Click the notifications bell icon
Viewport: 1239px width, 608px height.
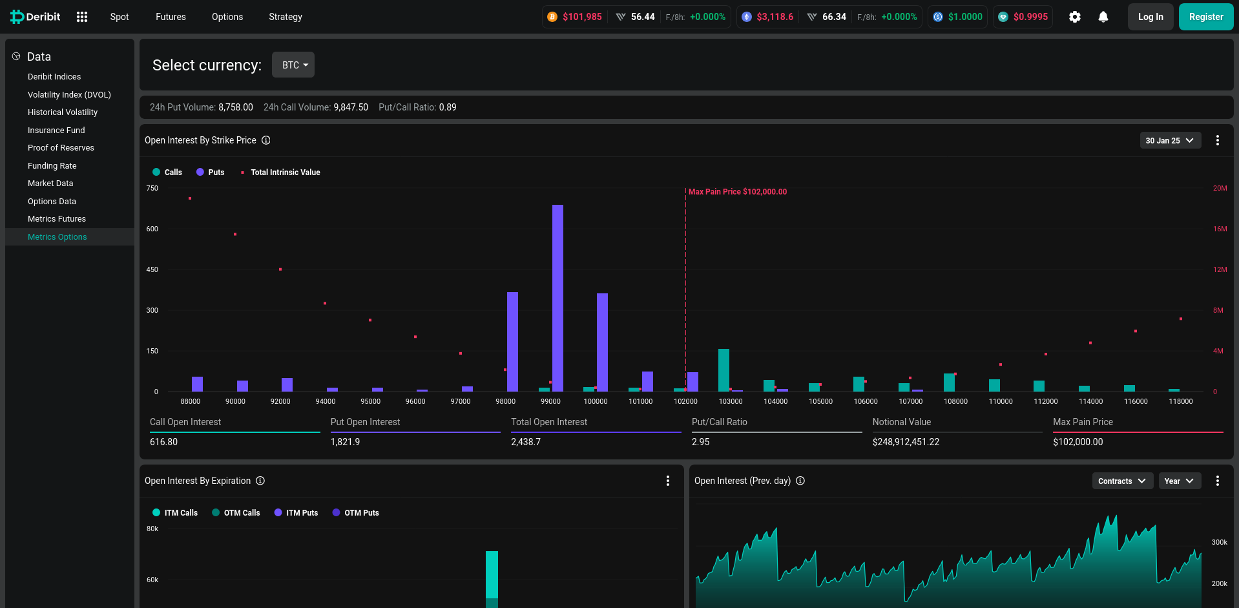point(1103,17)
